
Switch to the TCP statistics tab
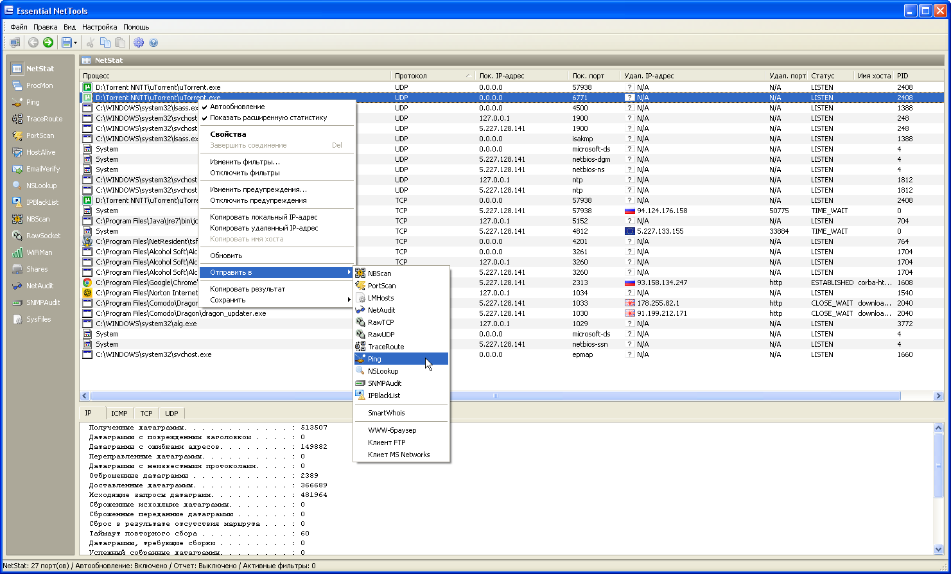[146, 413]
